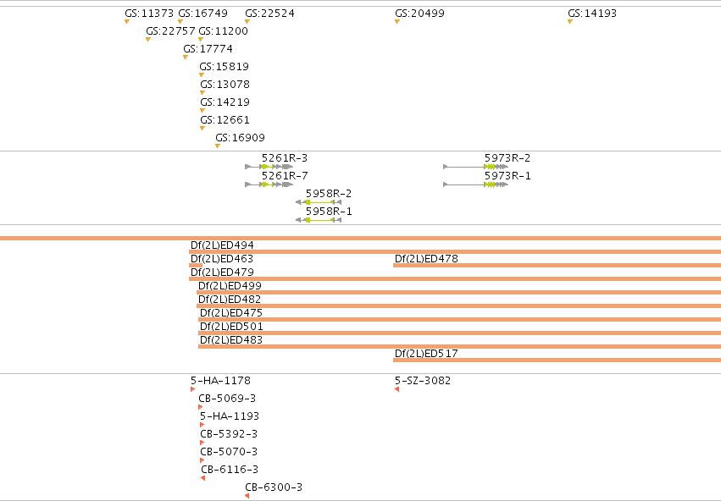Image resolution: width=721 pixels, height=501 pixels.
Task: Click the GS:11200 insertion marker
Action: tap(201, 40)
